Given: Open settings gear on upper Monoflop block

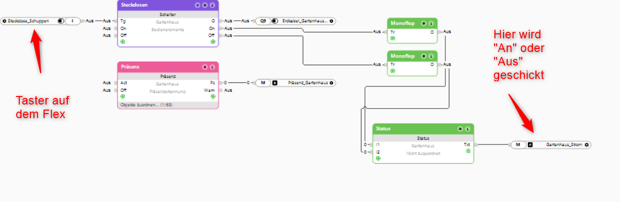Looking at the screenshot, I should 424,23.
